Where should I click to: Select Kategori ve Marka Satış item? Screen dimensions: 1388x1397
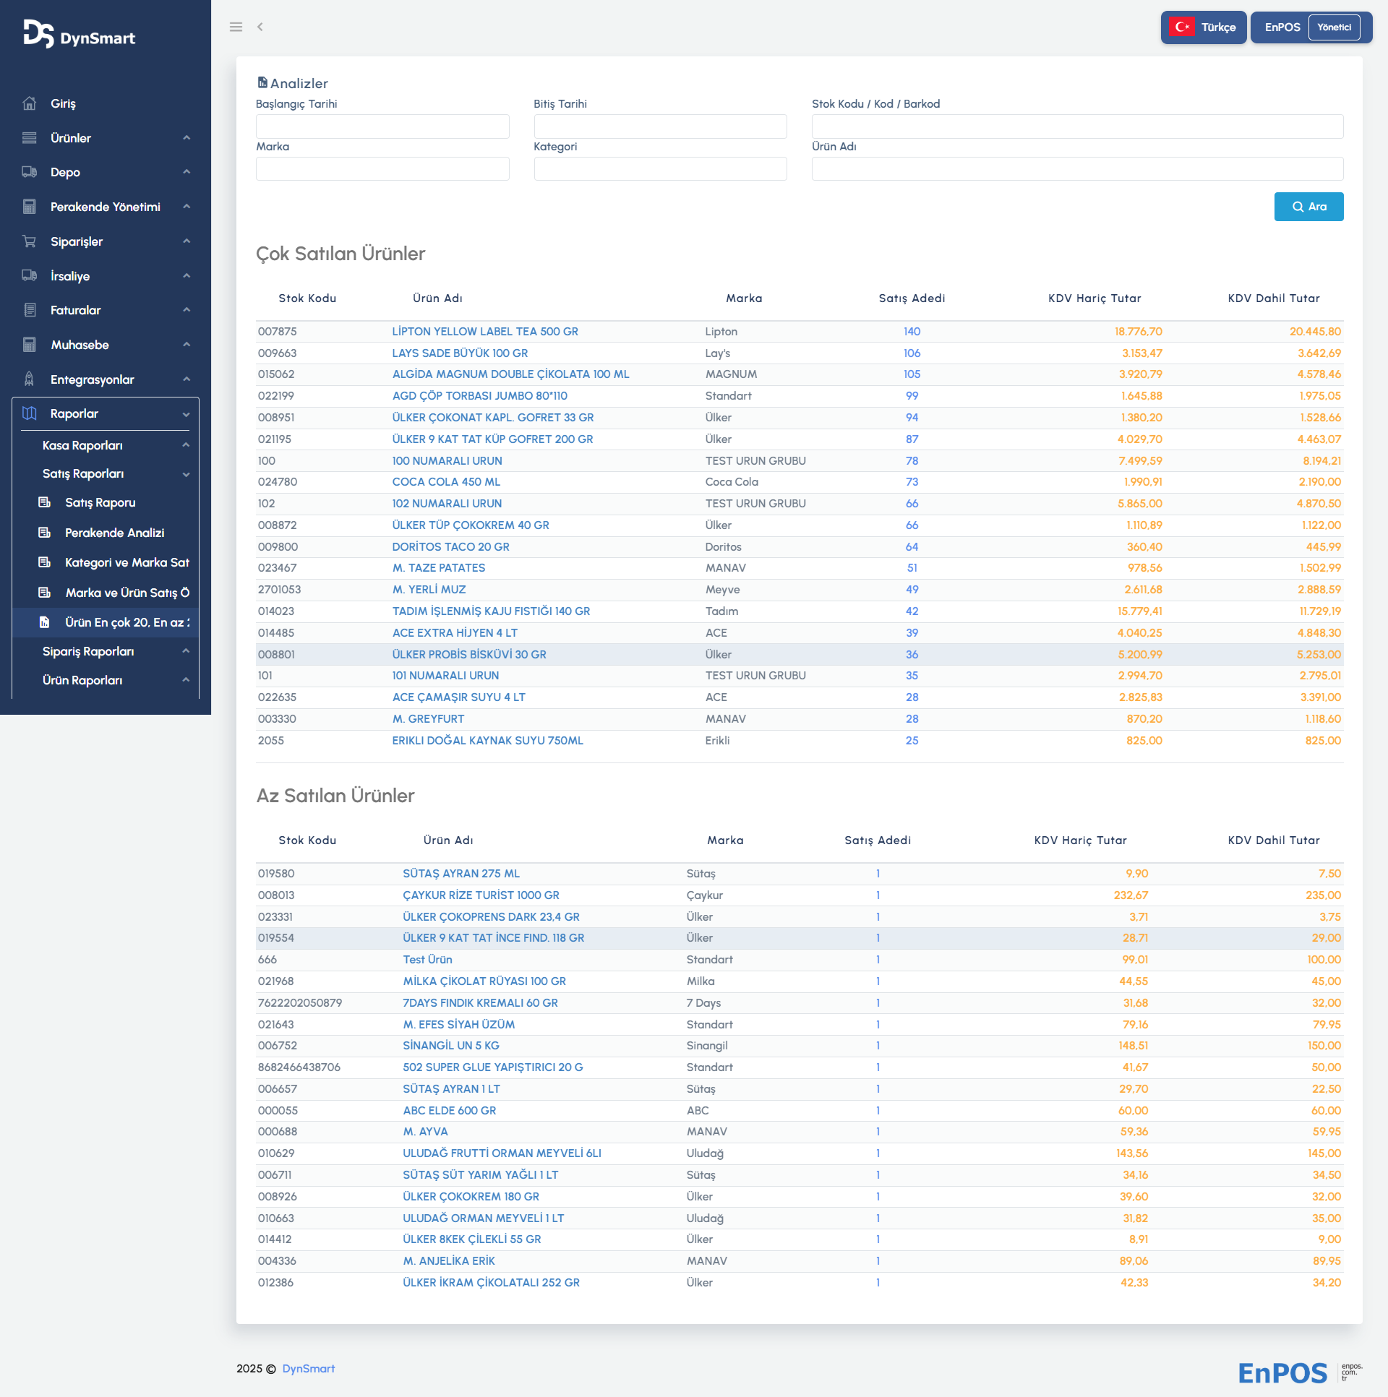coord(127,562)
